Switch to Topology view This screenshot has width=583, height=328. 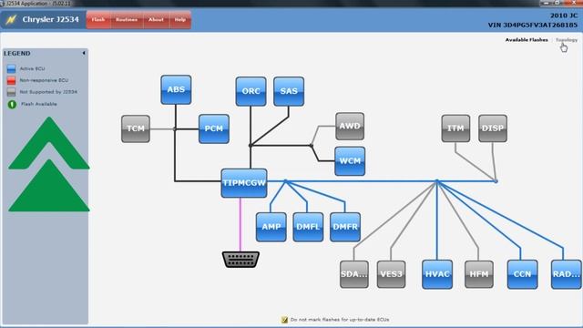point(567,40)
